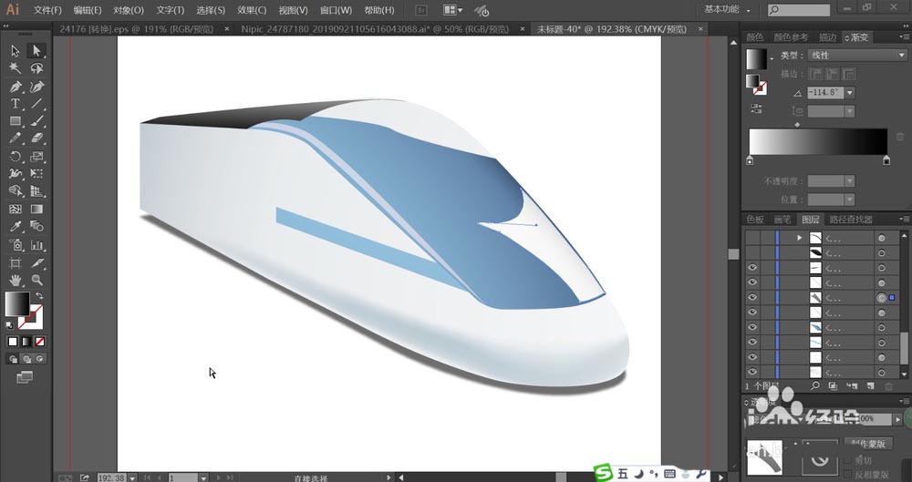The height and width of the screenshot is (482, 912).
Task: Select the Rectangle tool
Action: pyautogui.click(x=16, y=121)
